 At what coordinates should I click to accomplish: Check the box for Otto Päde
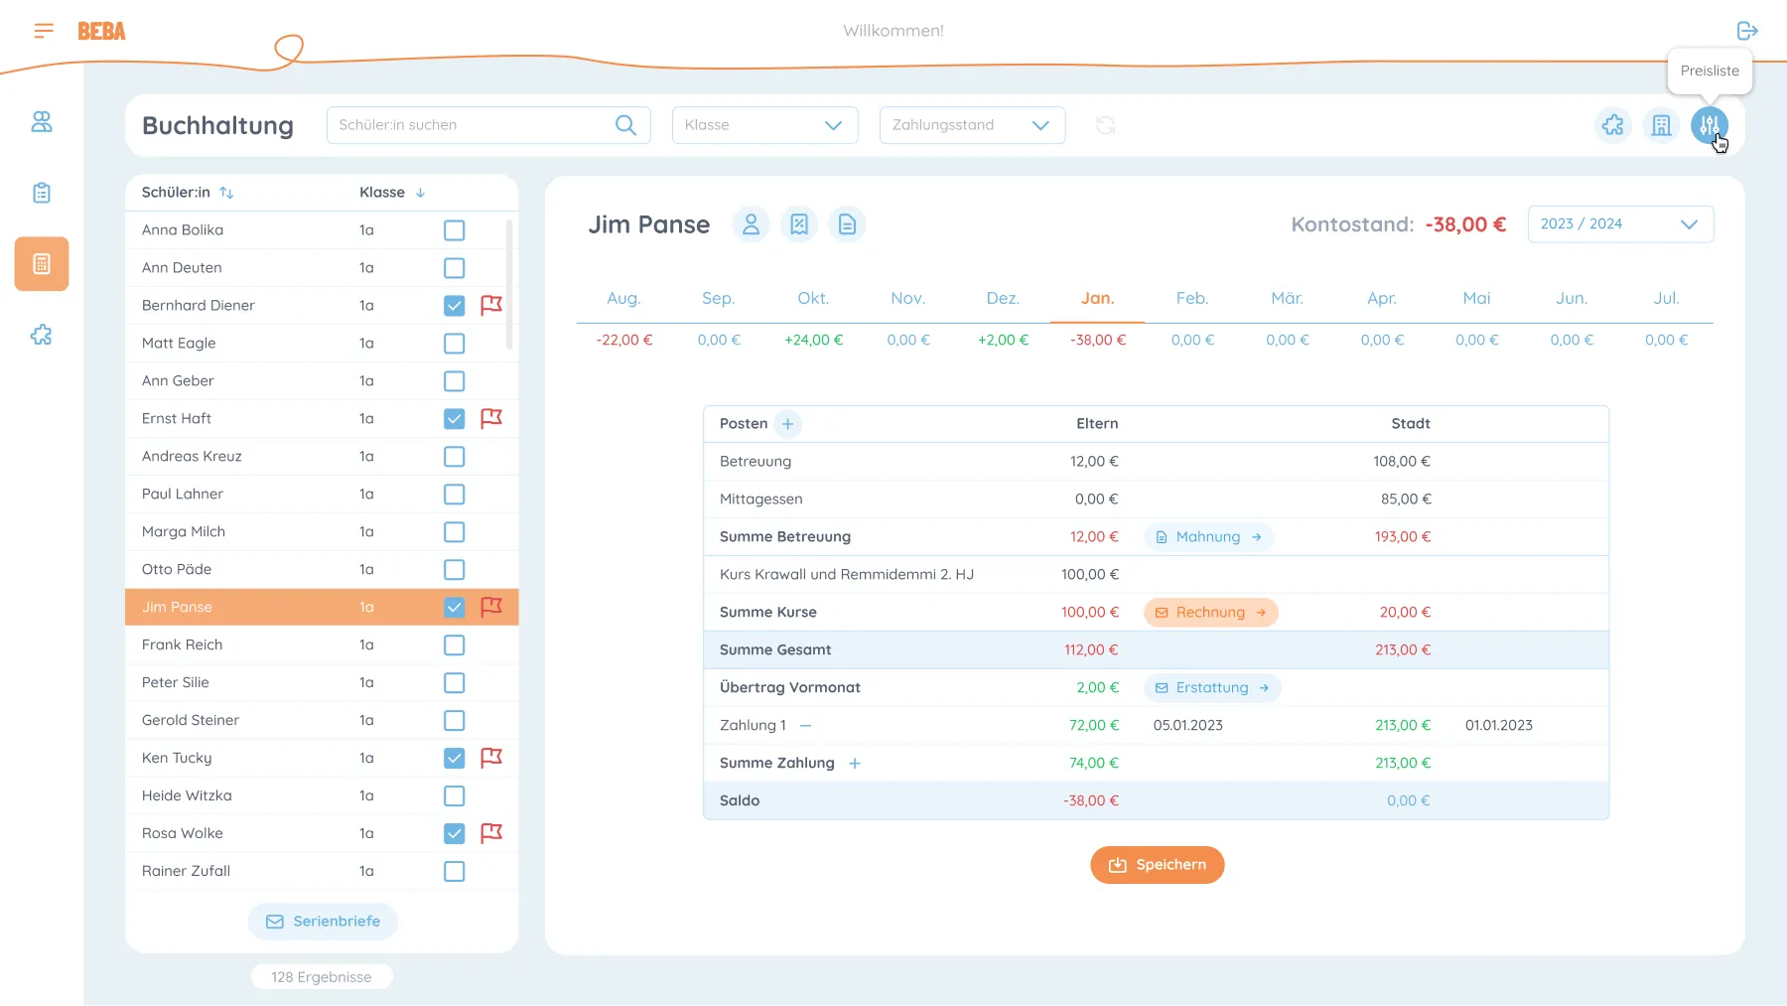coord(454,570)
